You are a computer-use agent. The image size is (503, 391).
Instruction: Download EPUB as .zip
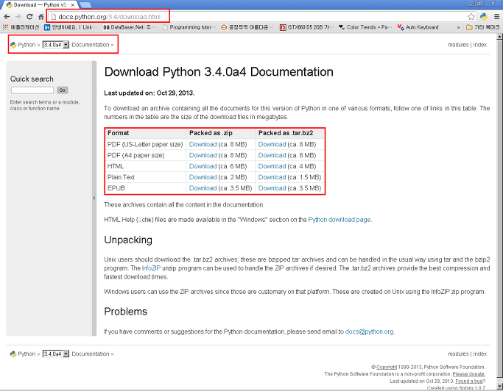(203, 188)
